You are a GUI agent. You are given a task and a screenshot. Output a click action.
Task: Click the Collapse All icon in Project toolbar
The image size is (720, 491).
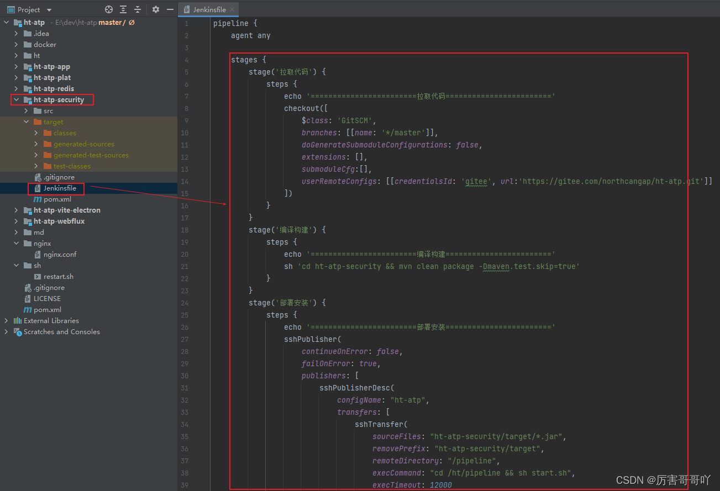coord(138,9)
